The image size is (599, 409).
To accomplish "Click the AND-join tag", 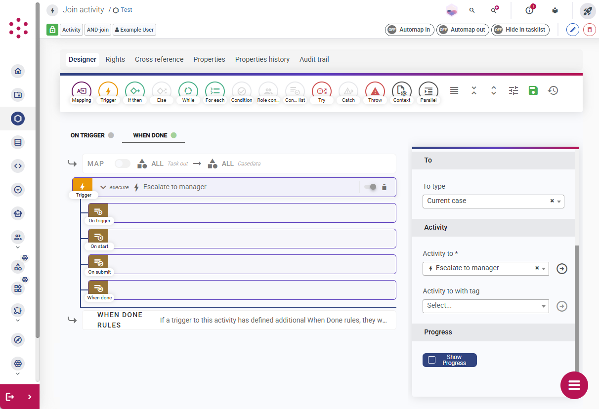I will [98, 30].
